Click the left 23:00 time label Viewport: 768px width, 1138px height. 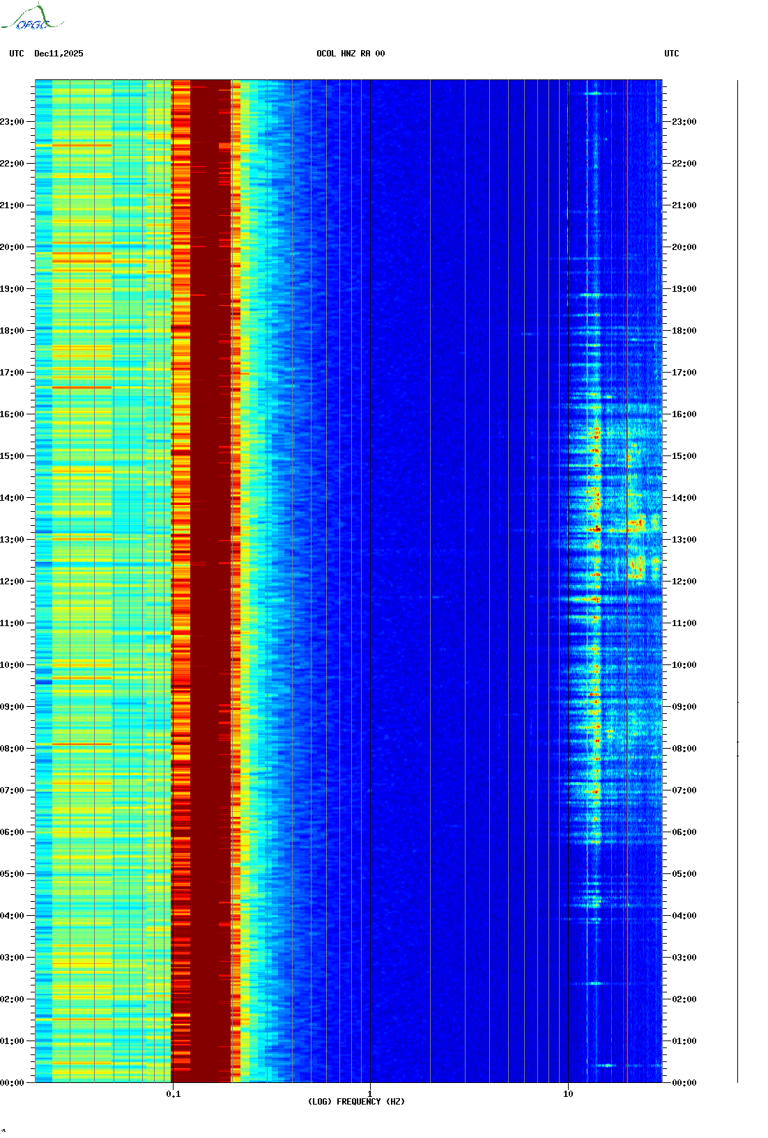12,122
